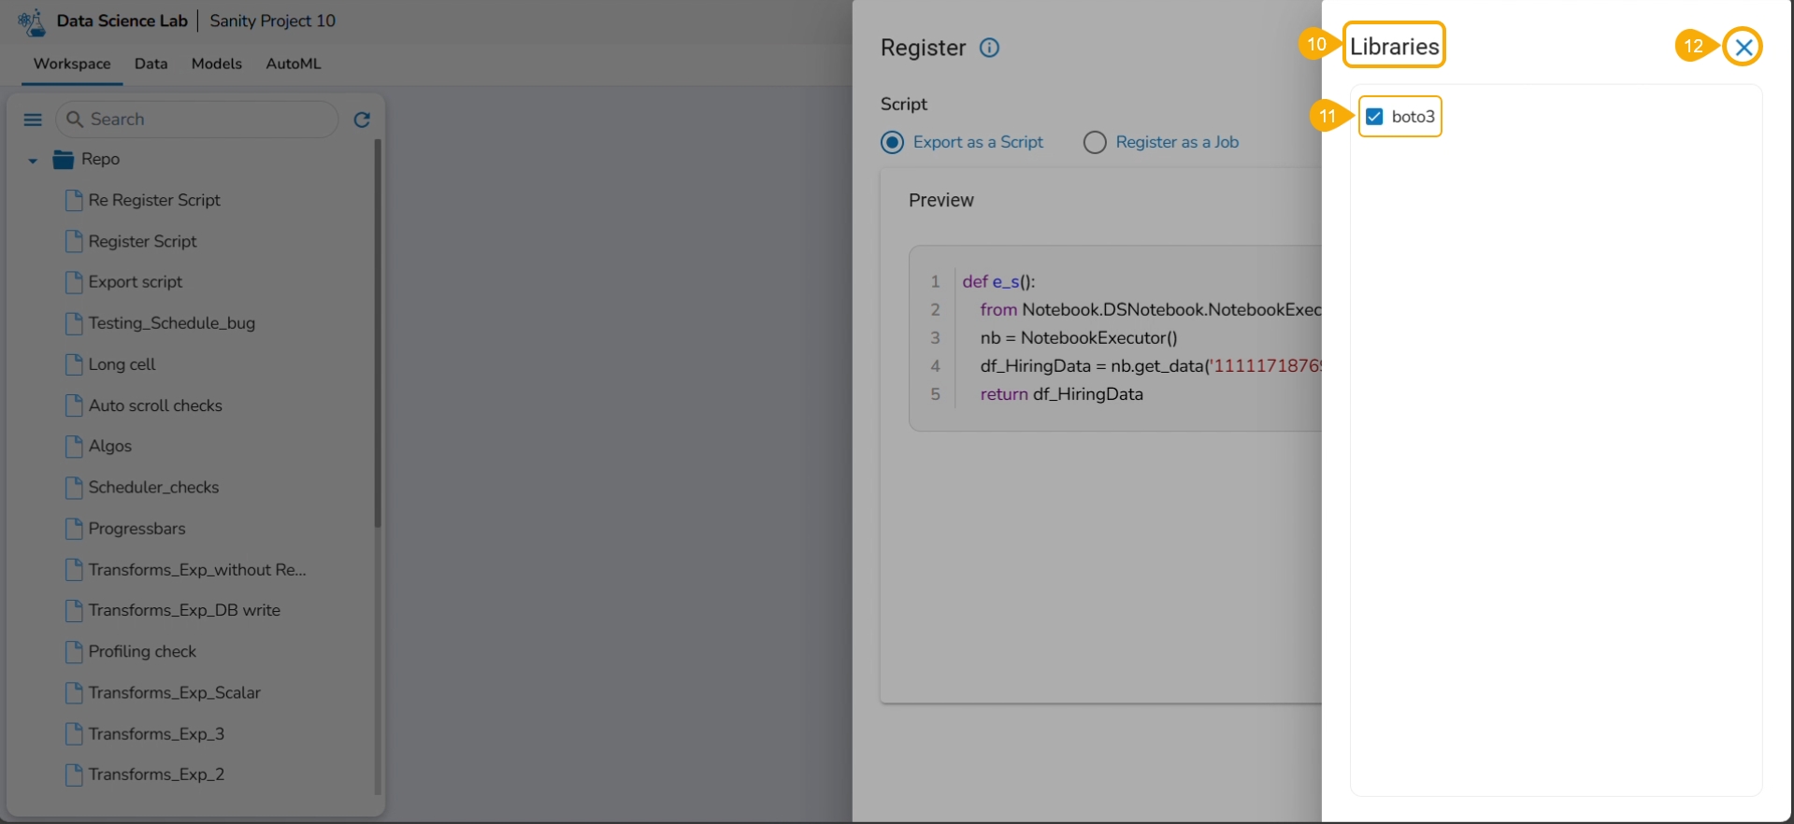
Task: Open Auto scroll checks notebook
Action: [x=155, y=405]
